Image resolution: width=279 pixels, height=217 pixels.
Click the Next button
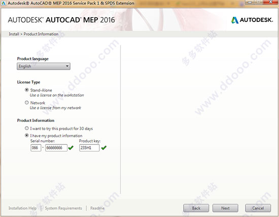pyautogui.click(x=225, y=208)
